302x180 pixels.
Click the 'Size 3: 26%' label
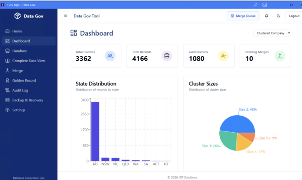(211, 146)
